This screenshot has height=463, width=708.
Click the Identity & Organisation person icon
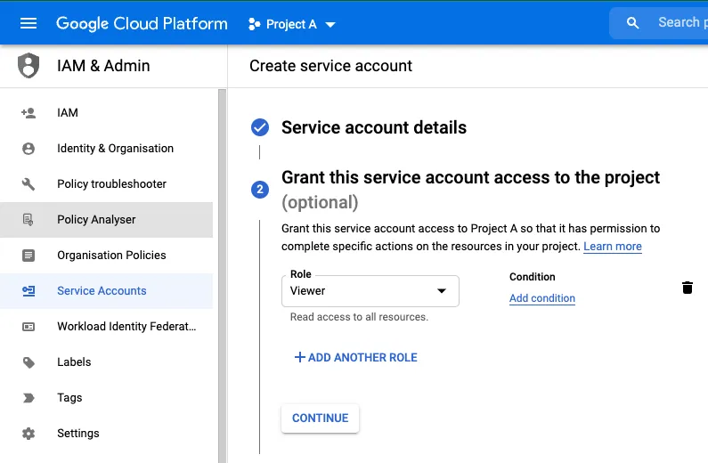(x=28, y=149)
